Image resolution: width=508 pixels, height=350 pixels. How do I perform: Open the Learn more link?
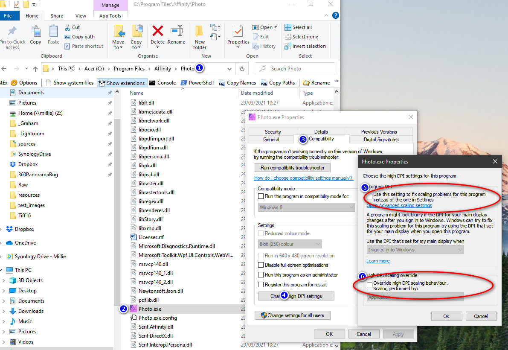[378, 261]
